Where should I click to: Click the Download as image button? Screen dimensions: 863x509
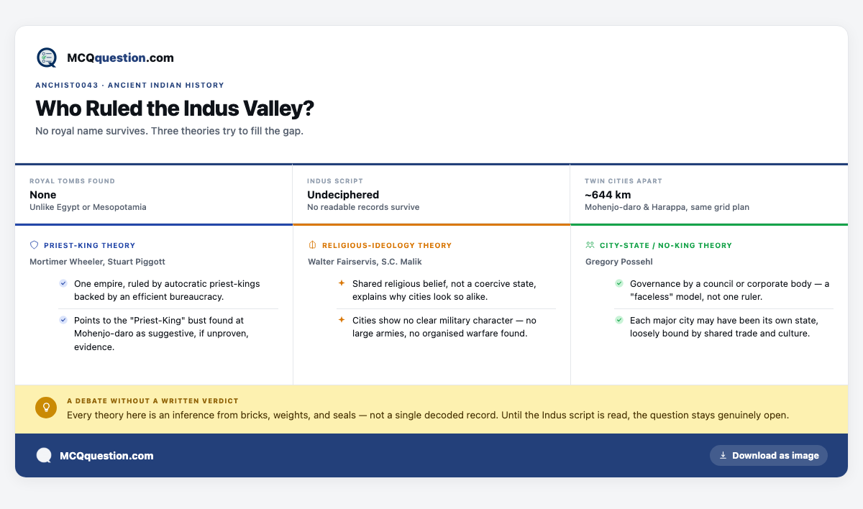769,456
